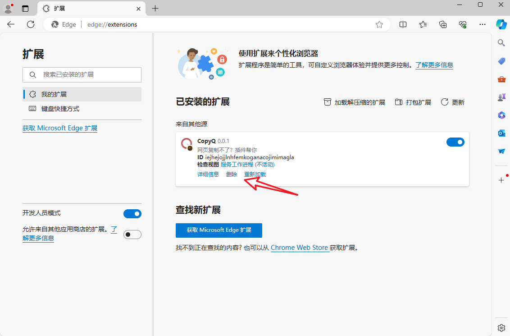Open the sidebar Games chess icon
The width and height of the screenshot is (510, 336).
click(501, 97)
